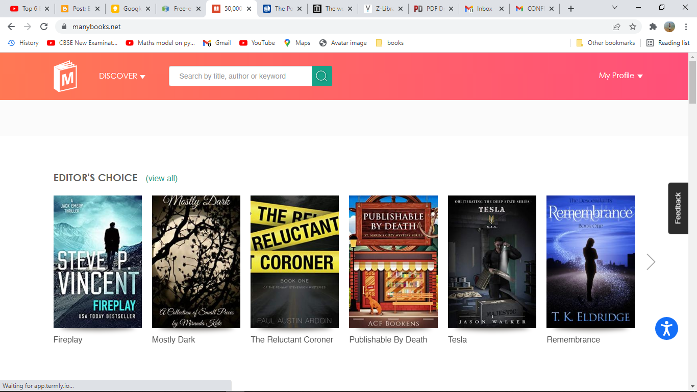Open the Chrome profile avatar
Viewport: 697px width, 392px height.
click(669, 27)
